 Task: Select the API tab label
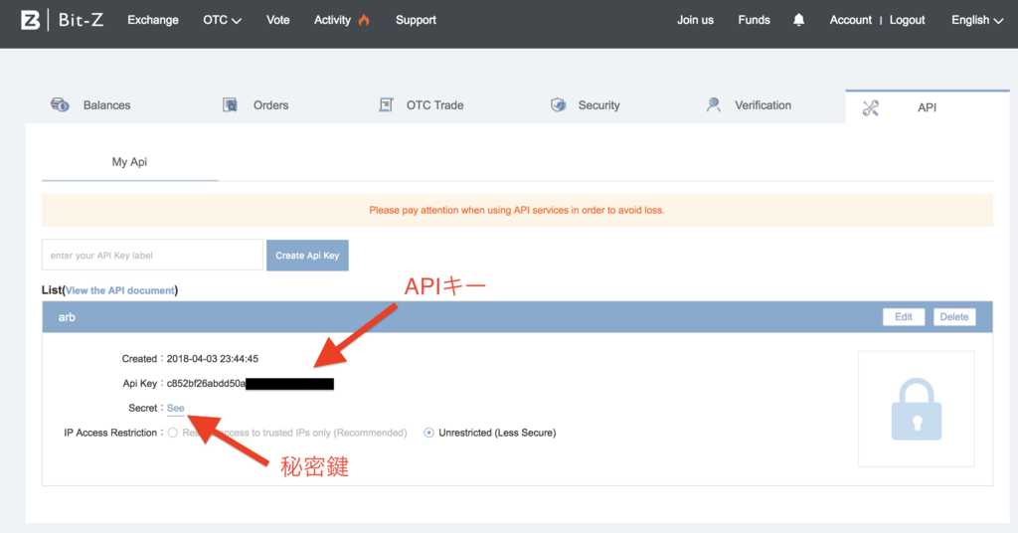click(x=927, y=107)
